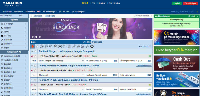Open the Populære tab beside Live-plan
The image size is (200, 96).
97,42
